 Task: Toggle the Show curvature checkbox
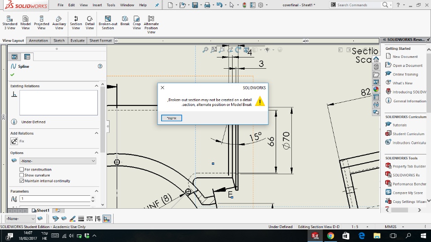pyautogui.click(x=22, y=175)
